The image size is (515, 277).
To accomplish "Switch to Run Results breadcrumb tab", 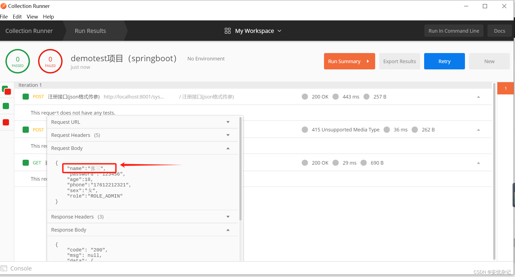I will (90, 31).
